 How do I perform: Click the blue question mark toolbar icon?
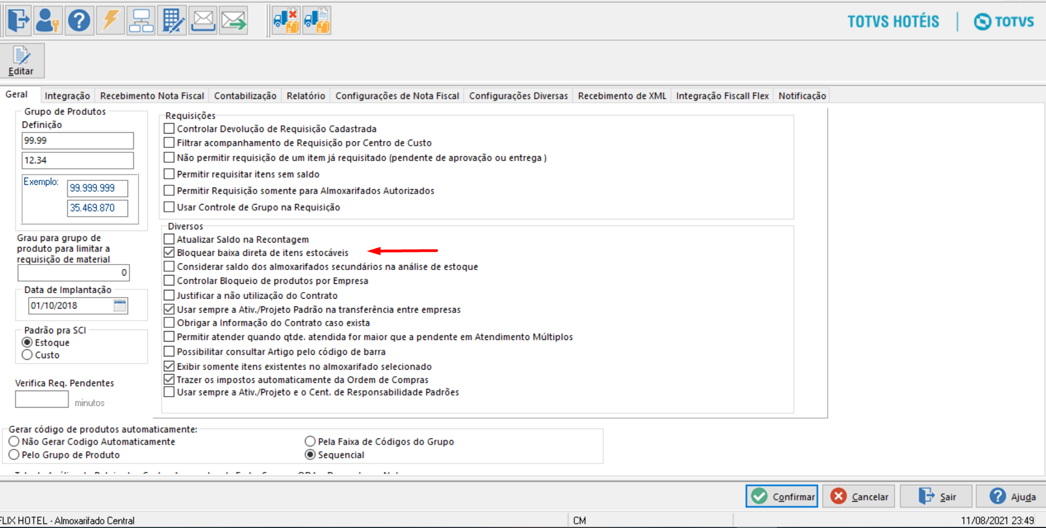pos(79,21)
